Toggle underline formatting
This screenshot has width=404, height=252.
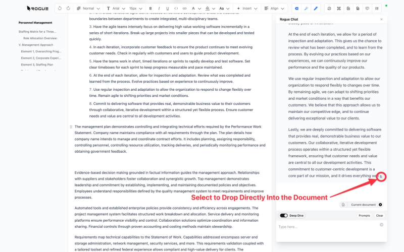[168, 9]
